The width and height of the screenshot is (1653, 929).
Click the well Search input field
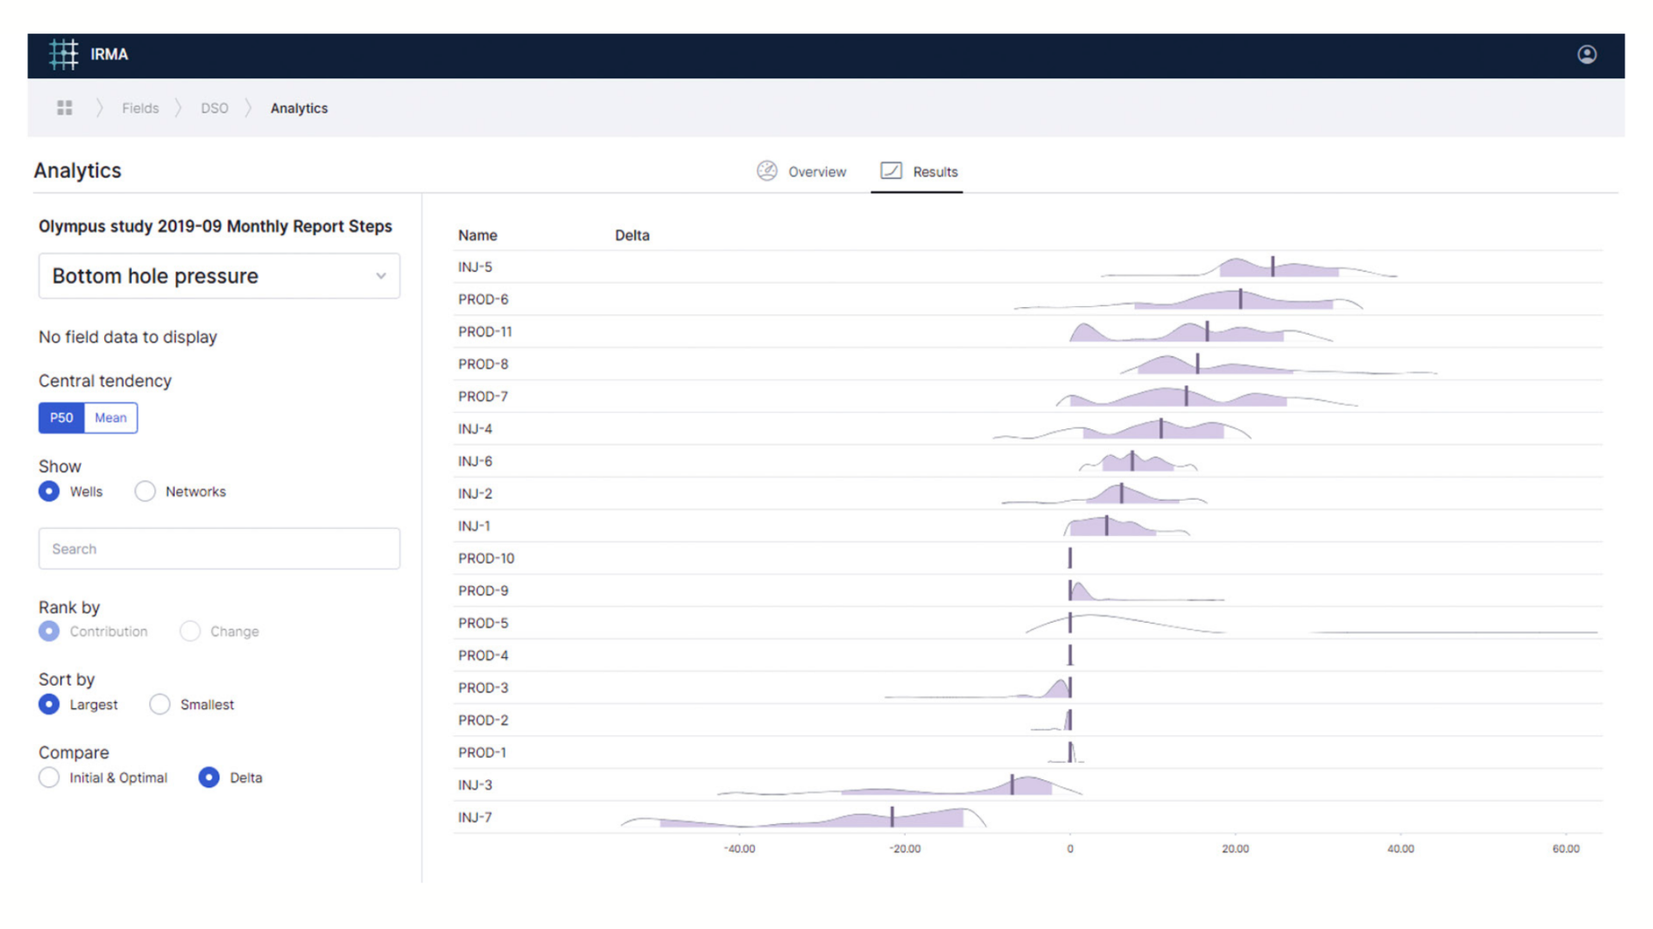[219, 549]
